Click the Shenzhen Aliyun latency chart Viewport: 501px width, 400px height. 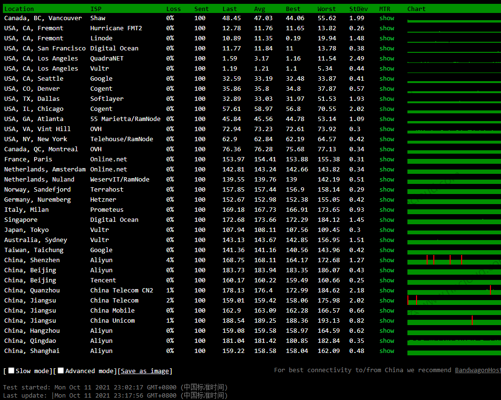(x=454, y=260)
